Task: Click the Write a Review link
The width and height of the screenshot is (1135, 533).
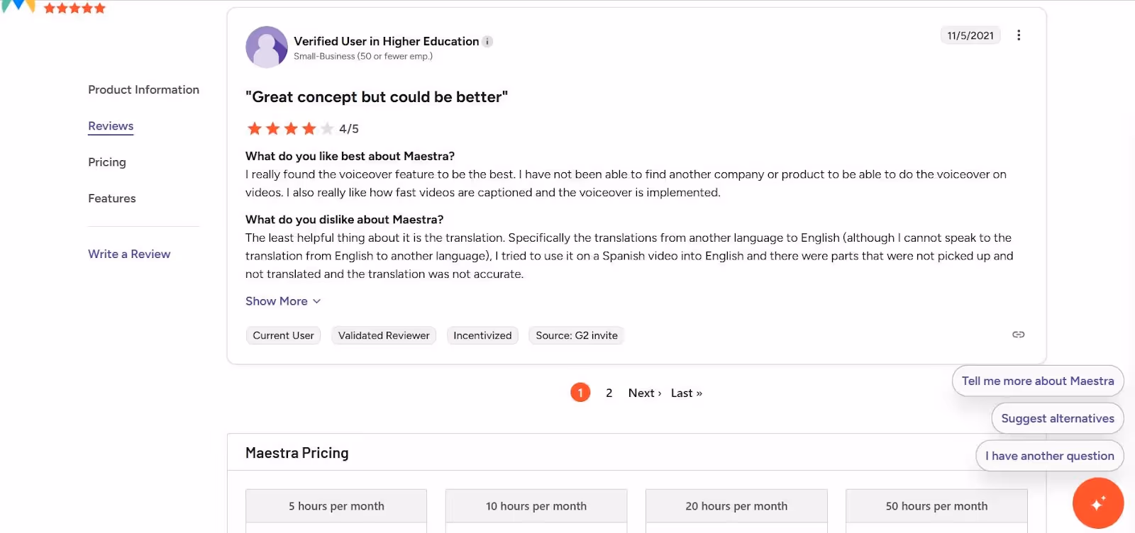Action: (x=129, y=254)
